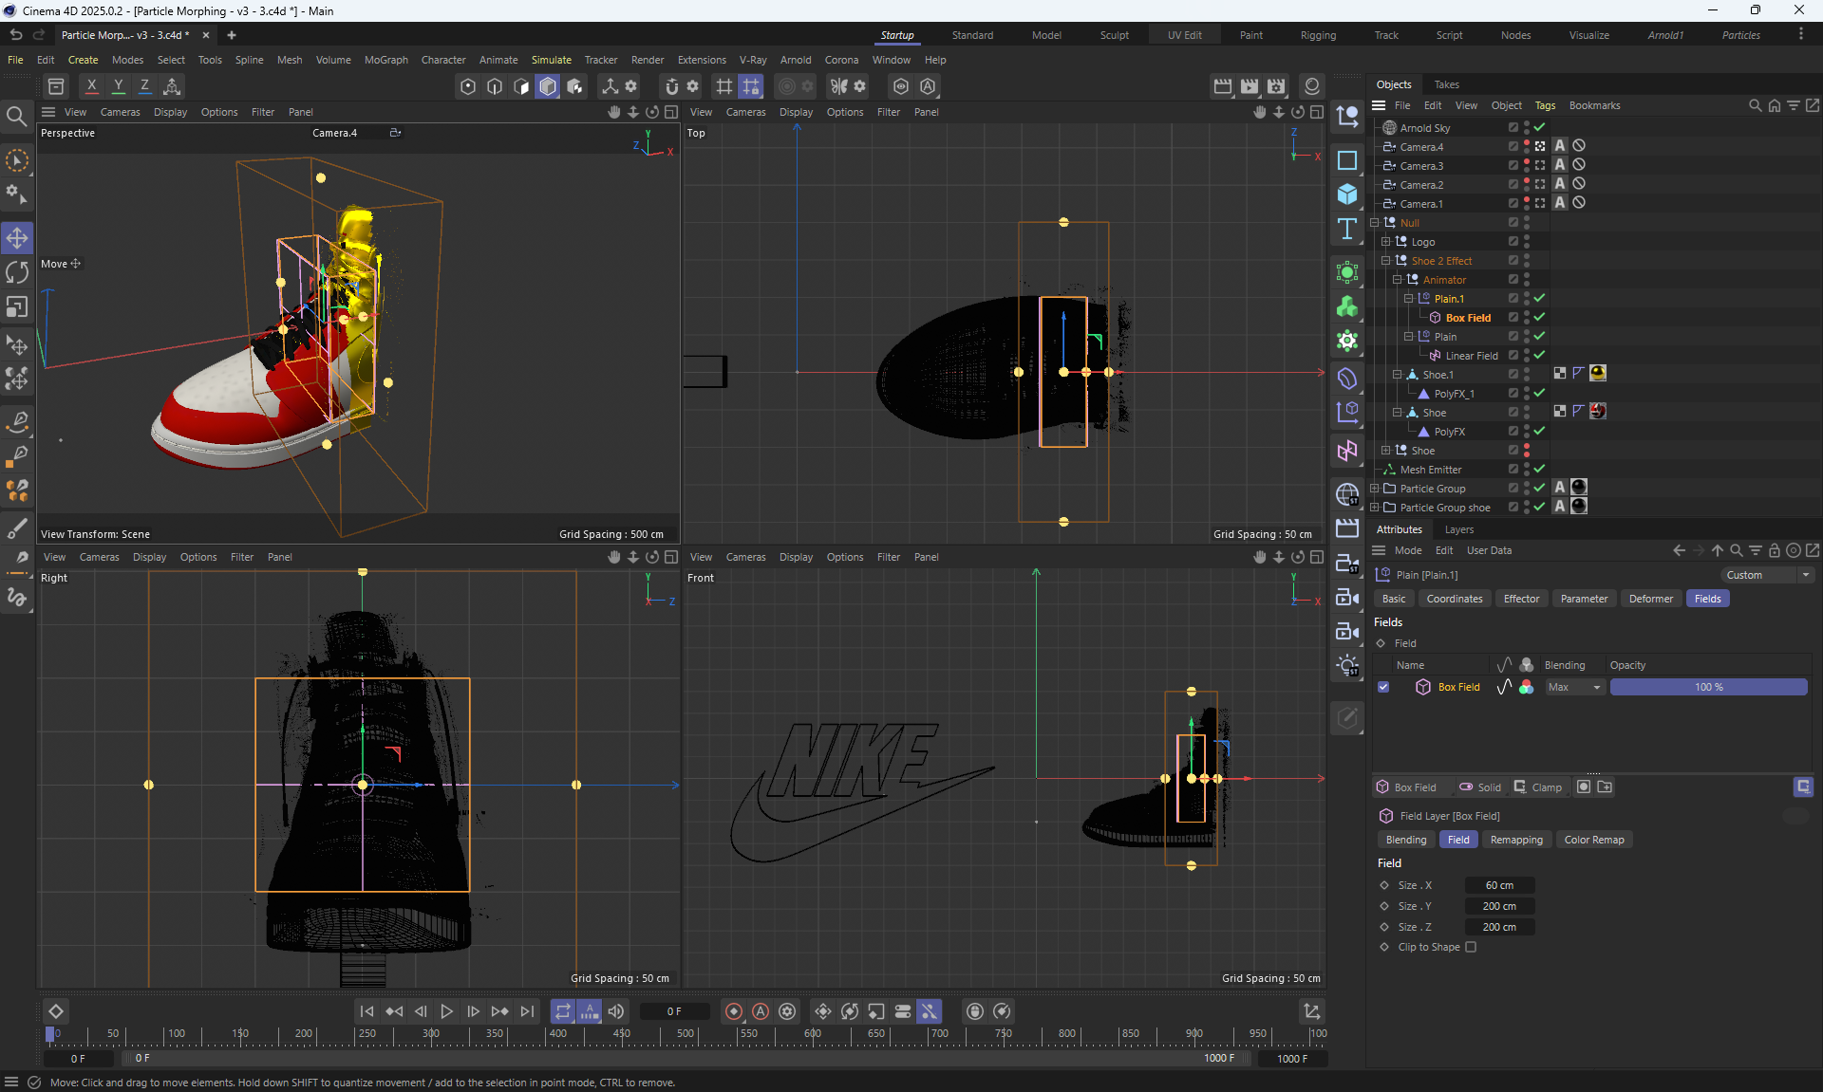Select the Rotate tool in left toolbar
The height and width of the screenshot is (1092, 1823).
pyautogui.click(x=17, y=272)
